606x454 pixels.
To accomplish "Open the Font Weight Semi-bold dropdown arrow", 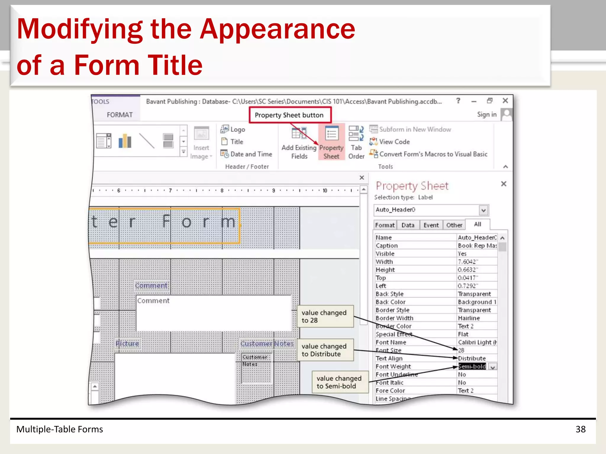I will (493, 367).
